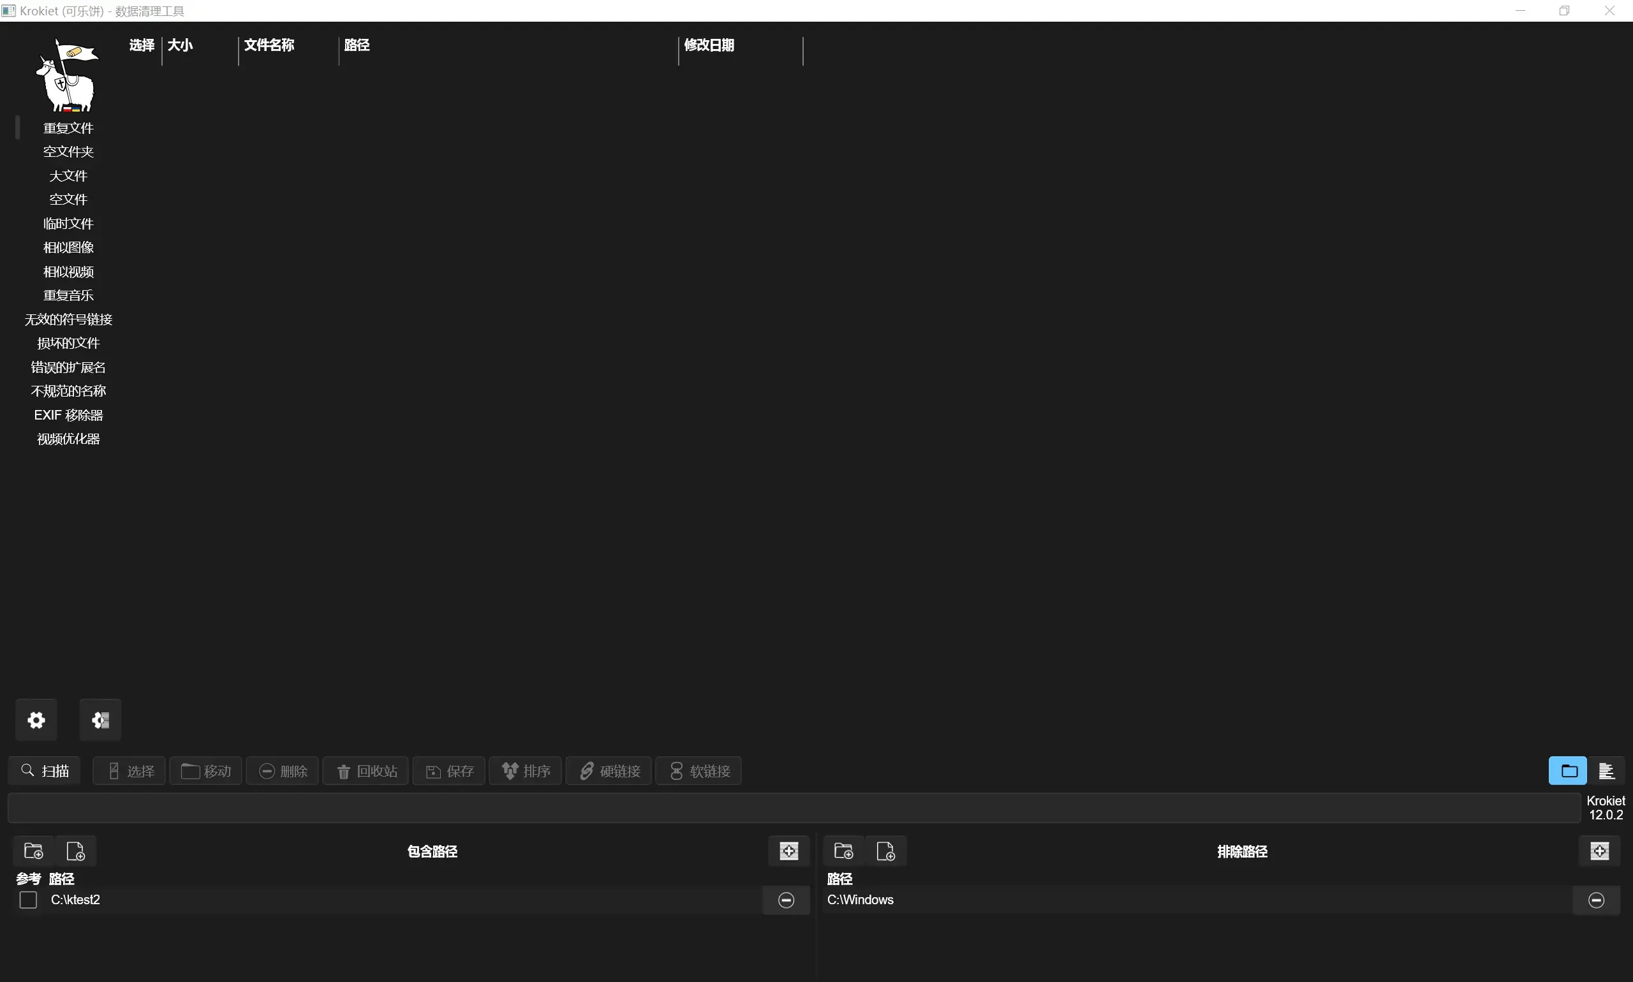1633x982 pixels.
Task: Select 相似视频 tool
Action: tap(68, 272)
